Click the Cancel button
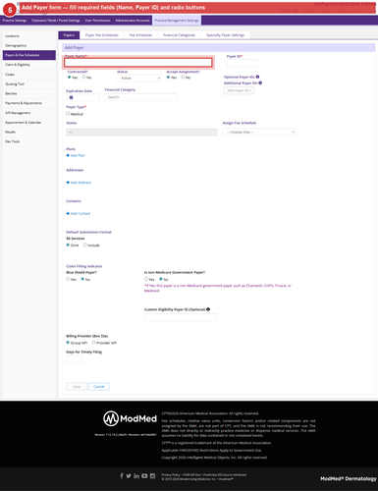The width and height of the screenshot is (378, 491). [99, 387]
